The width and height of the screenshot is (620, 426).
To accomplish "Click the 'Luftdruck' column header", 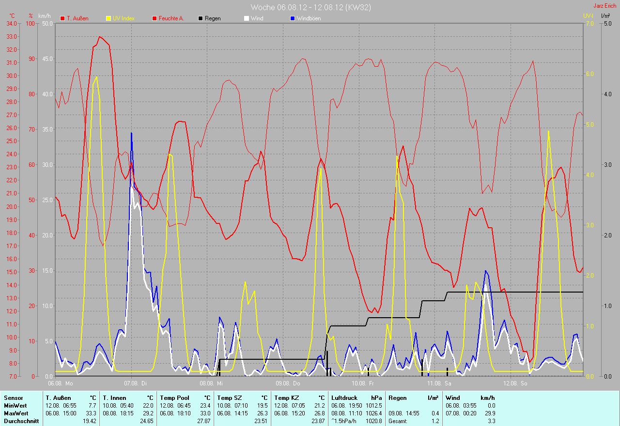I will coord(344,397).
